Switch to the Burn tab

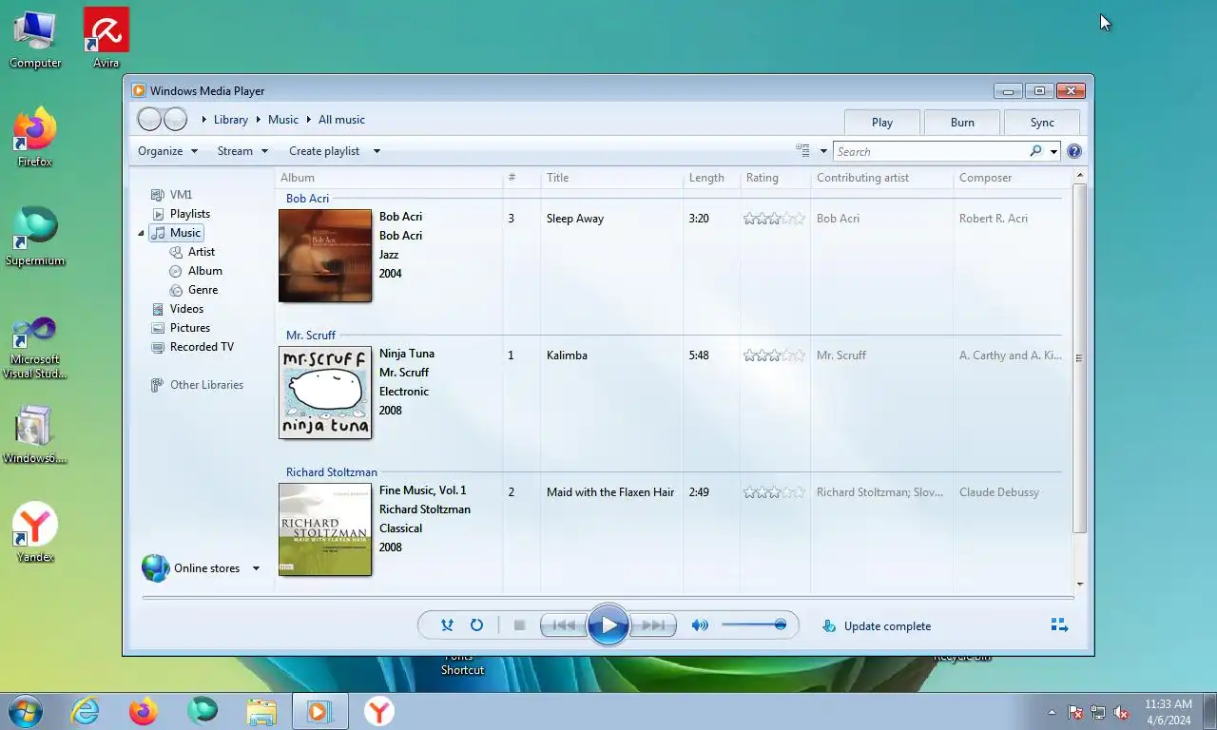point(962,122)
